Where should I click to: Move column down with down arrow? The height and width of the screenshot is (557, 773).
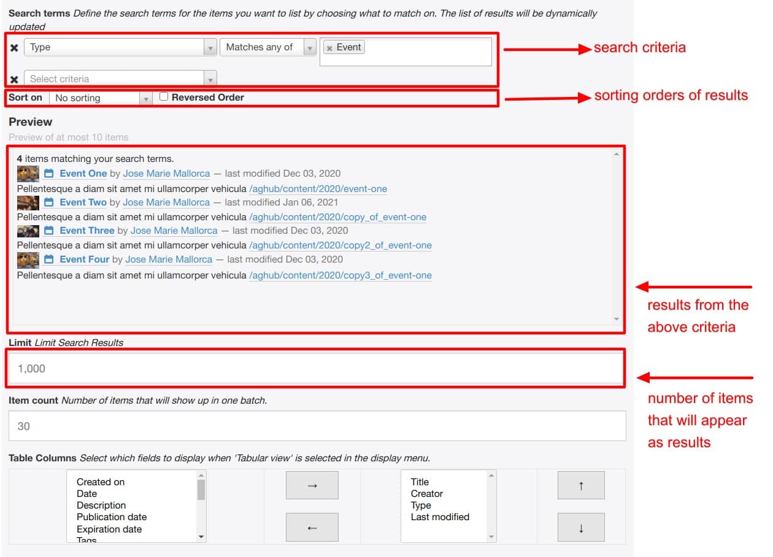(580, 528)
